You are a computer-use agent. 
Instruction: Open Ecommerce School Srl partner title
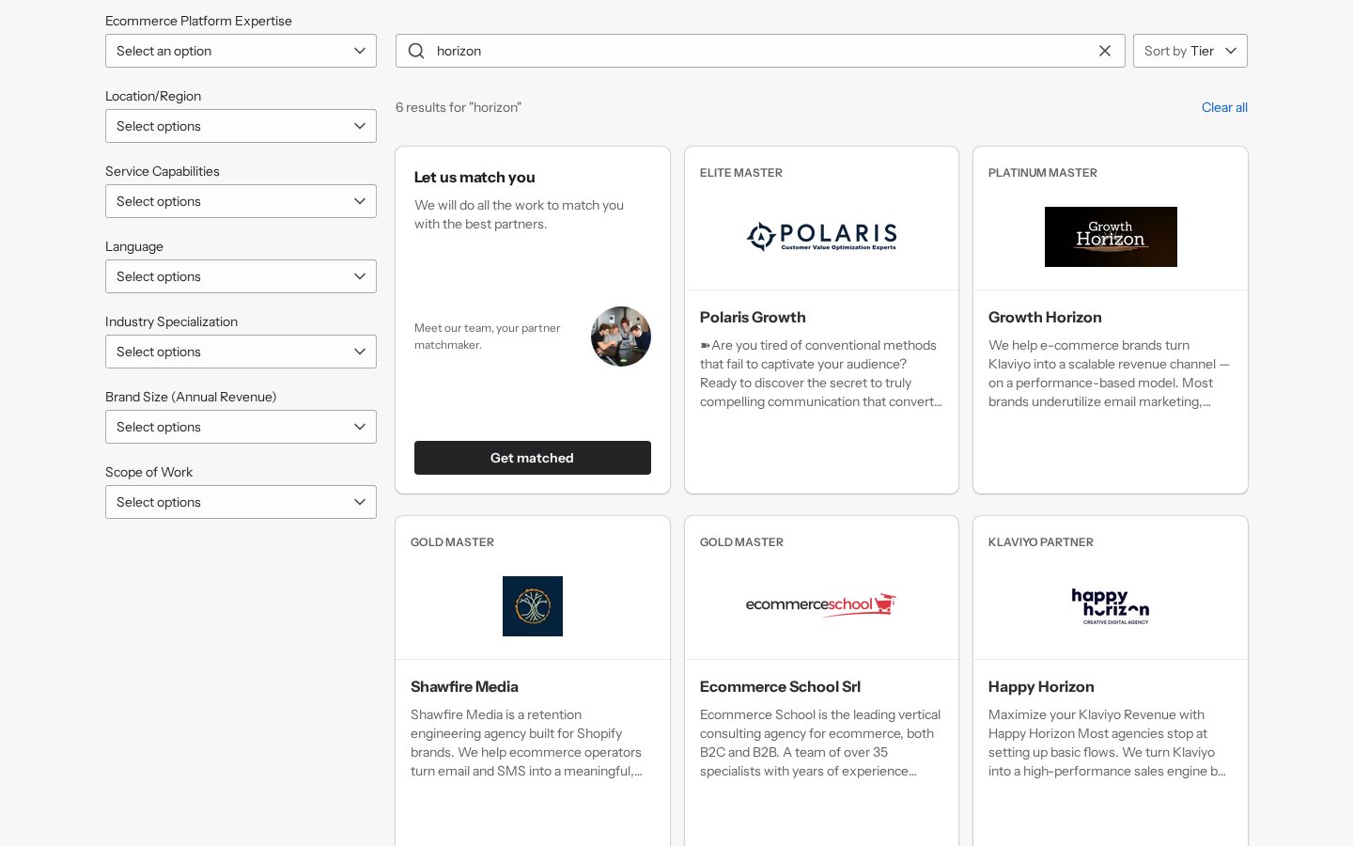pos(780,687)
